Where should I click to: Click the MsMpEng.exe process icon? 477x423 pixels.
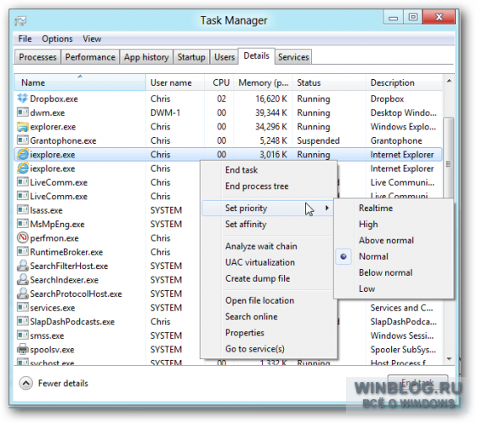pyautogui.click(x=22, y=224)
